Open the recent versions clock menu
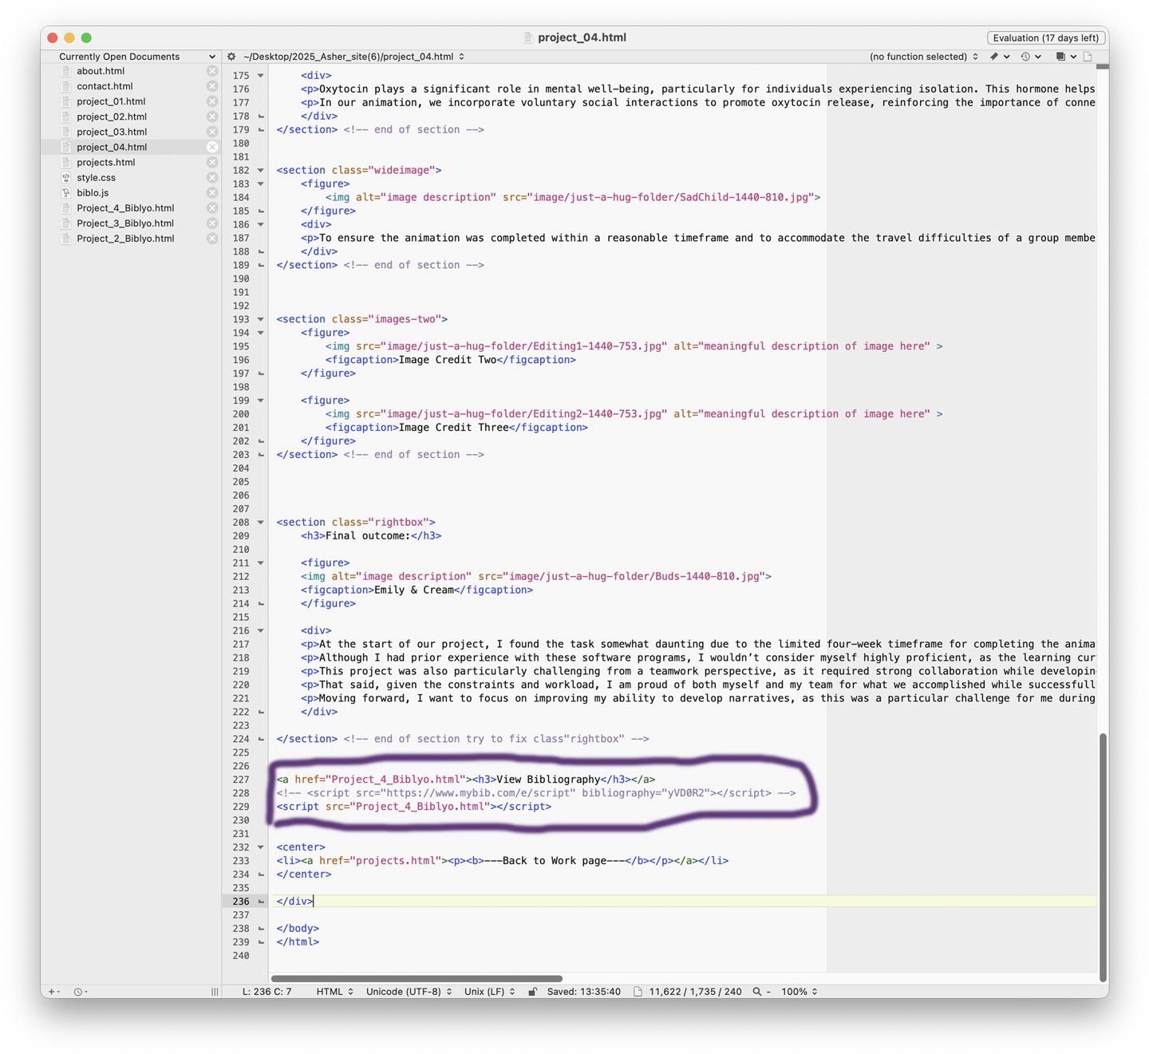Image resolution: width=1149 pixels, height=1054 pixels. pos(1031,57)
